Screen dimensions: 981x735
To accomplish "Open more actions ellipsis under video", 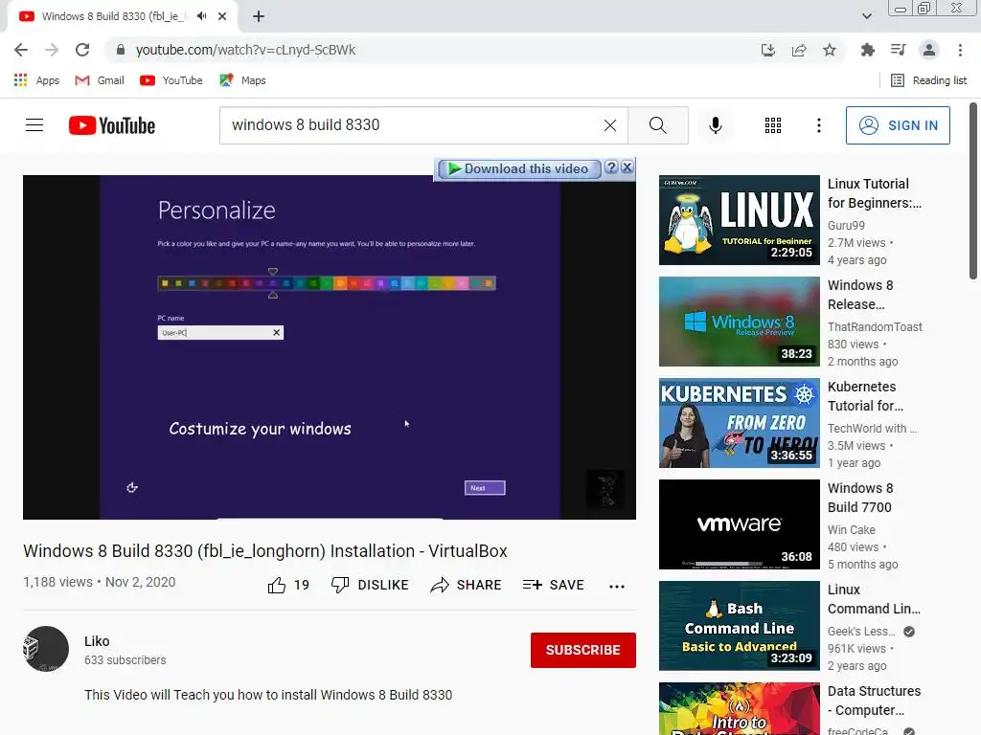I will point(616,586).
